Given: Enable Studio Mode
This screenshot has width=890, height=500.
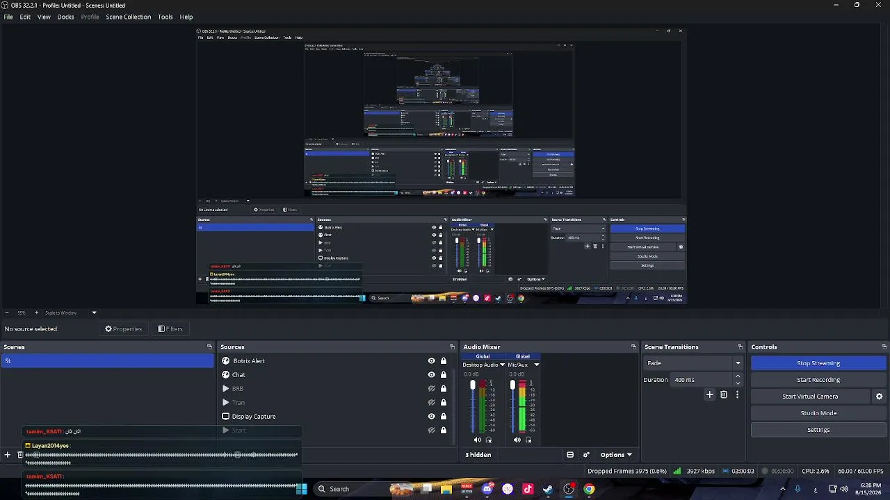Looking at the screenshot, I should [818, 413].
